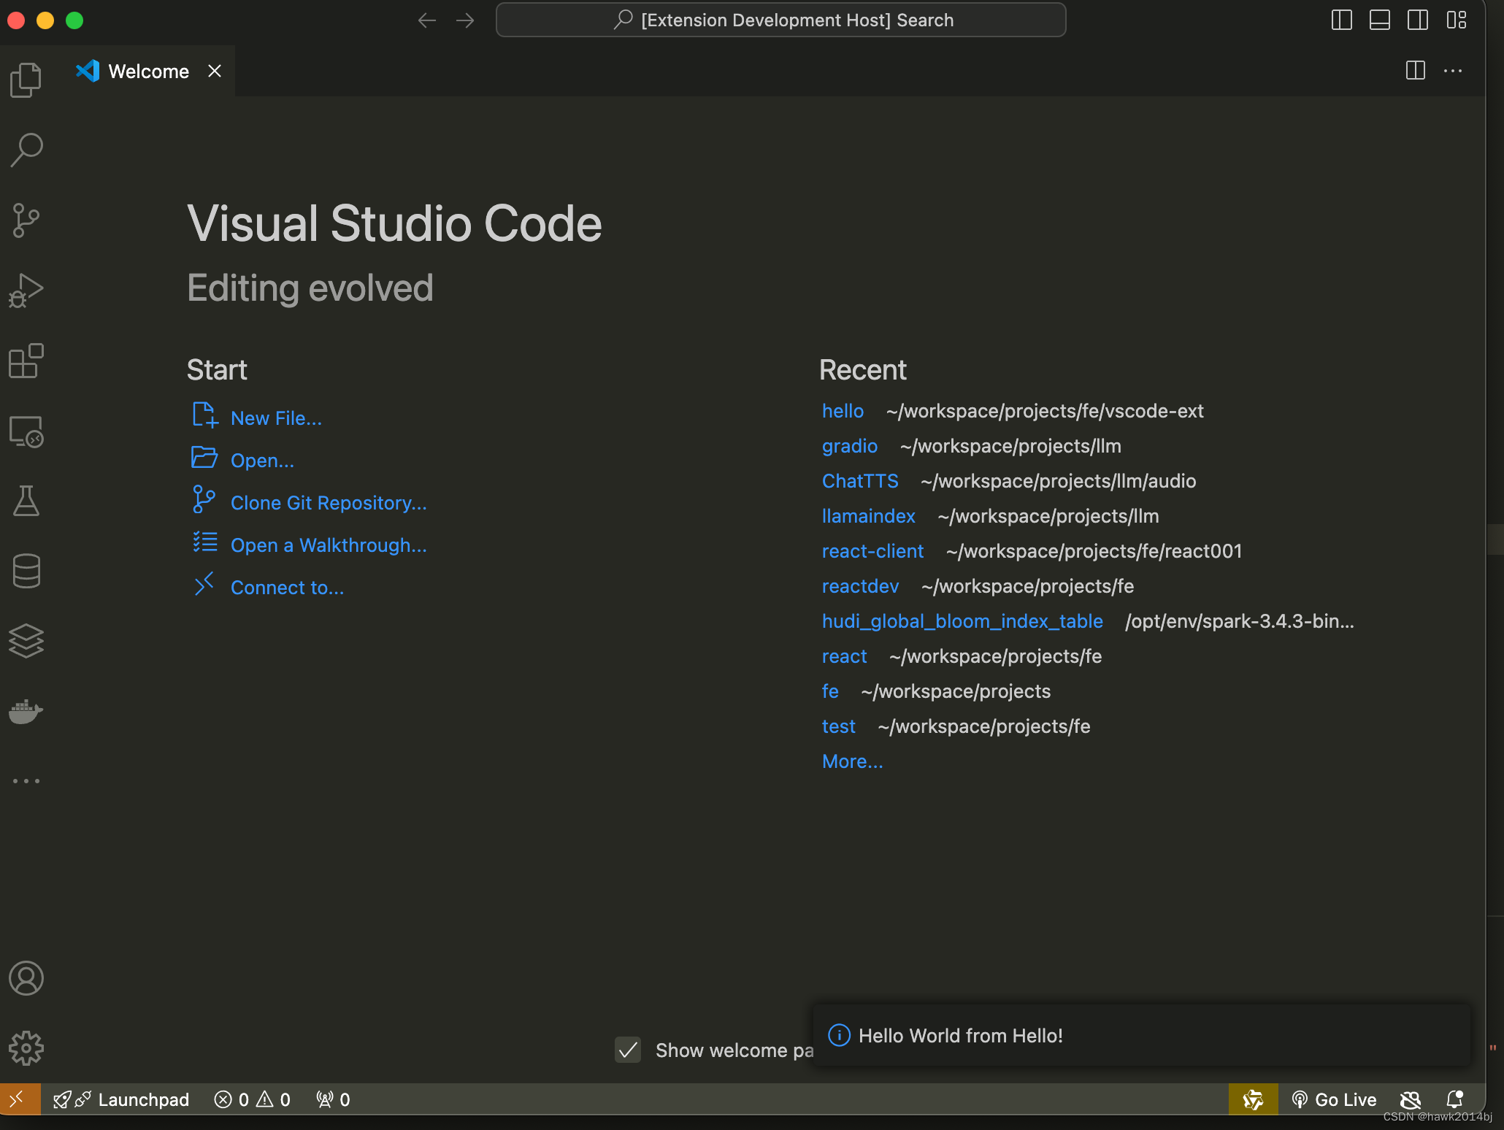
Task: Click Clone Git Repository... link
Action: pyautogui.click(x=329, y=503)
